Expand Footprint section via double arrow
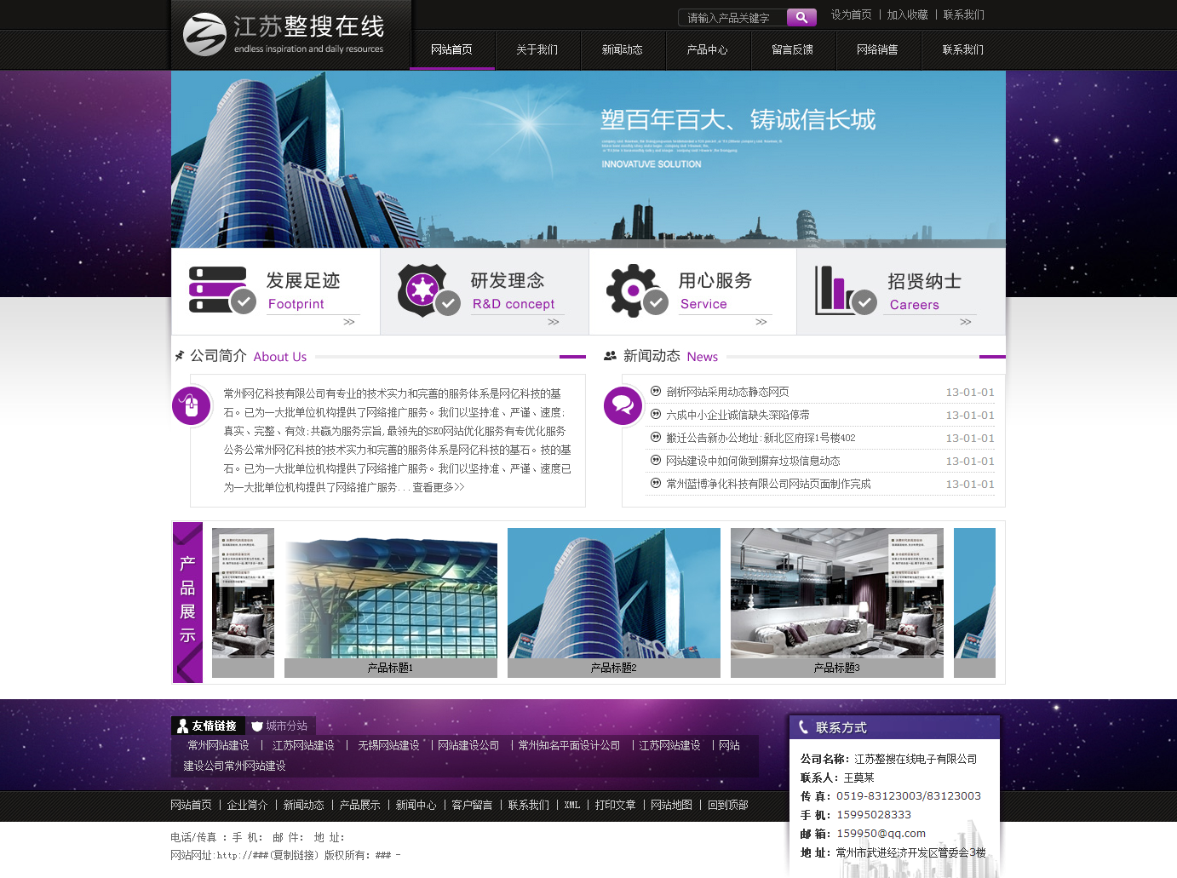This screenshot has height=878, width=1177. click(349, 322)
